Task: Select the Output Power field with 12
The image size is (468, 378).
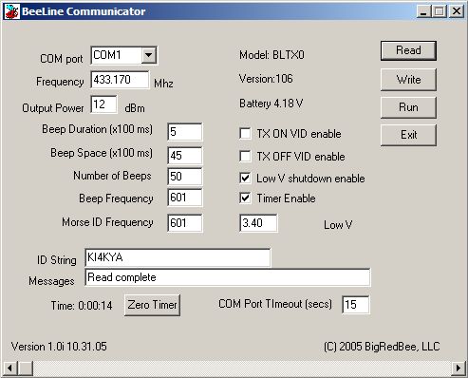Action: click(103, 104)
